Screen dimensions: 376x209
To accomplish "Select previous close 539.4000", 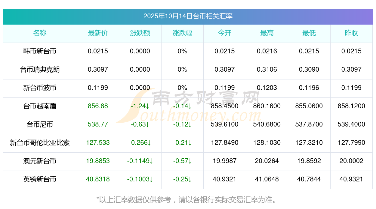I will [351, 124].
